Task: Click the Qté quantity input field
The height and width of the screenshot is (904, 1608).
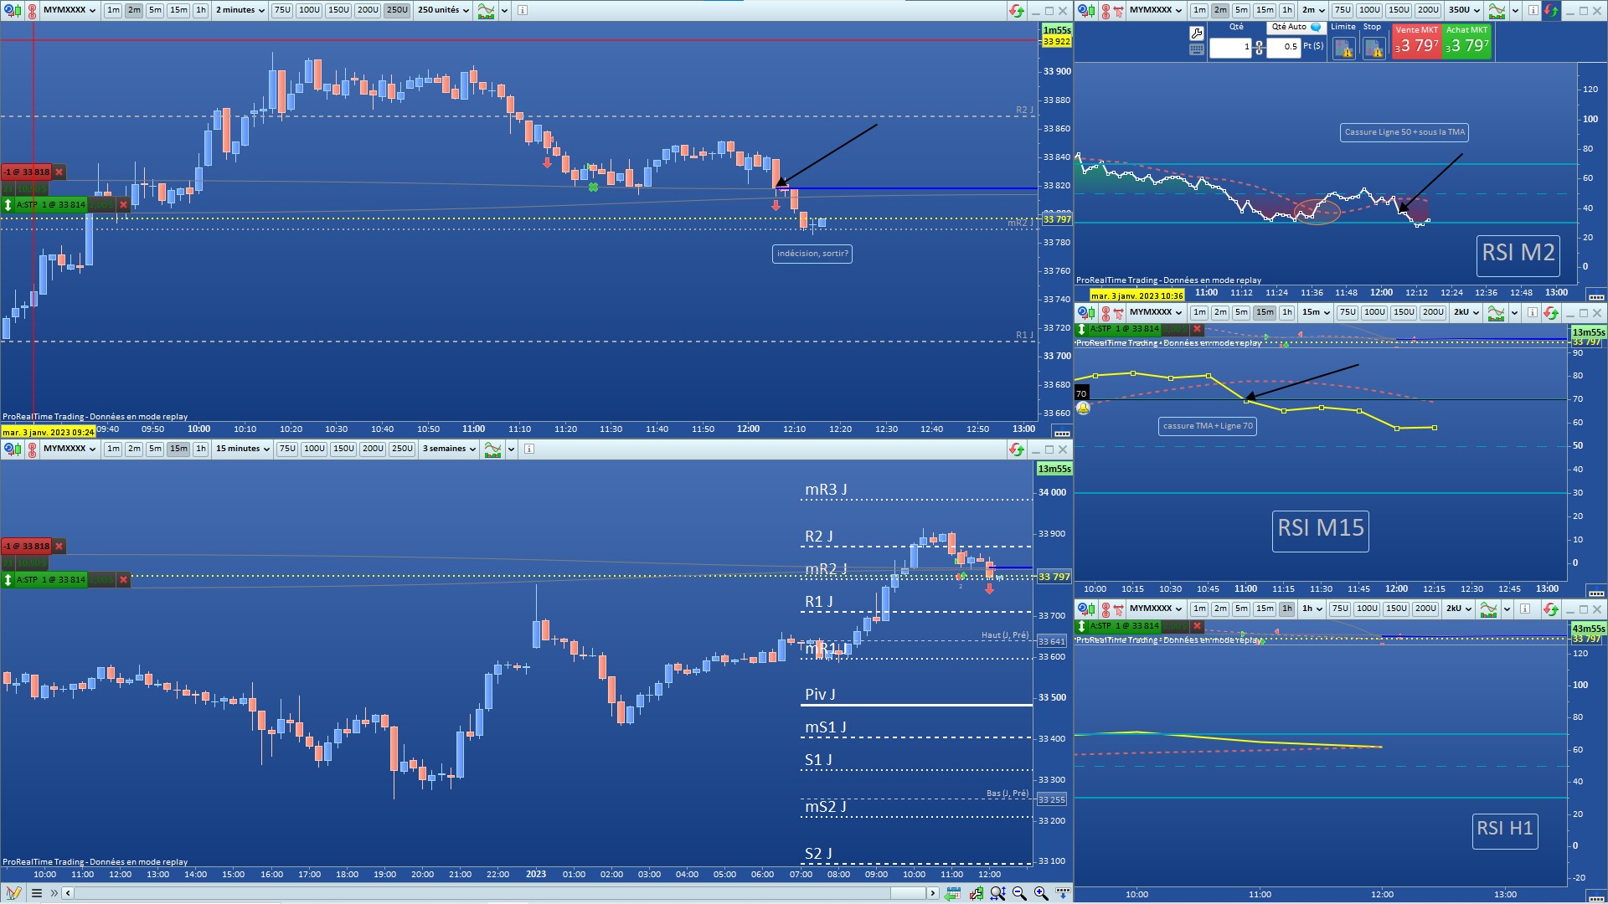Action: (x=1229, y=48)
